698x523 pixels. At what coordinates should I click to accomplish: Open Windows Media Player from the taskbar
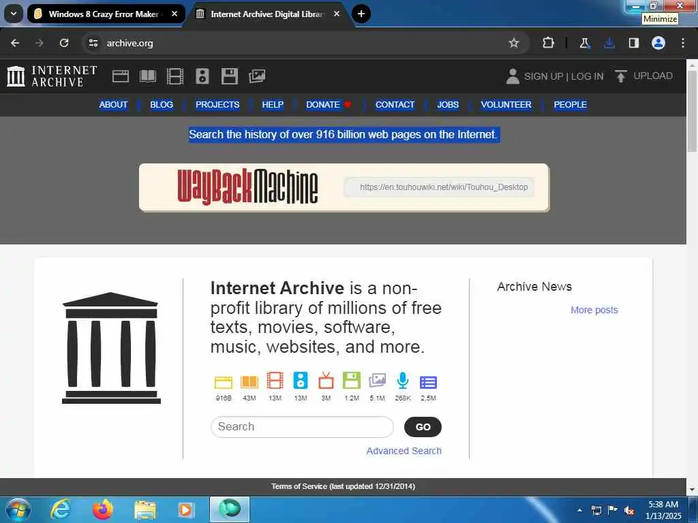(x=186, y=509)
